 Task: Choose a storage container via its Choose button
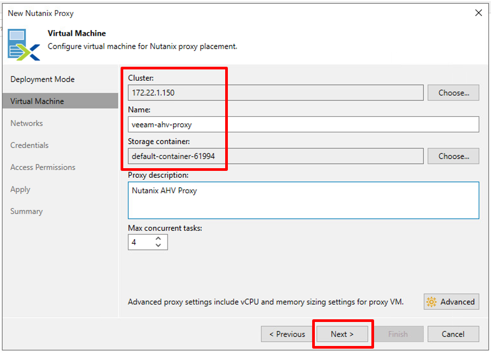454,156
